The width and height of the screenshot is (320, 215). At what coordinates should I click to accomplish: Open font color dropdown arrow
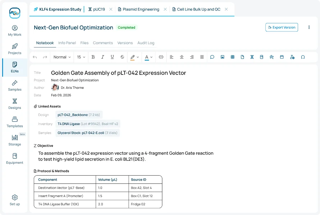coord(151,57)
